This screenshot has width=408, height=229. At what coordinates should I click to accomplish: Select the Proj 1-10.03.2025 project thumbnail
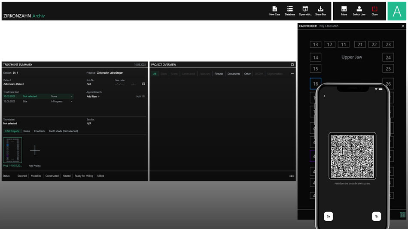click(12, 150)
